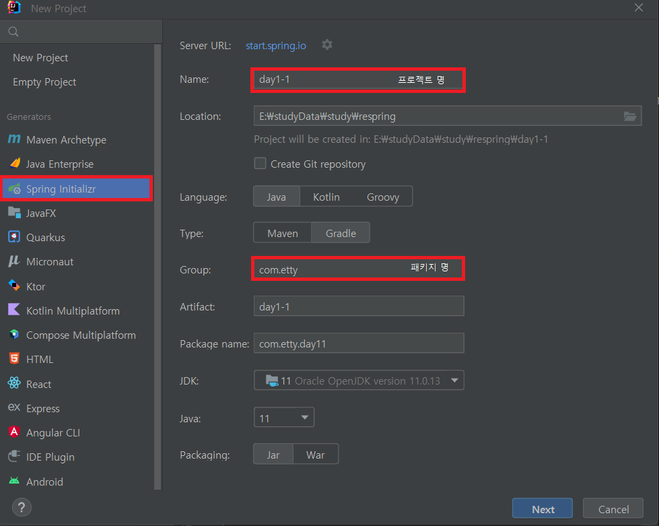Click the Group input field

(358, 269)
